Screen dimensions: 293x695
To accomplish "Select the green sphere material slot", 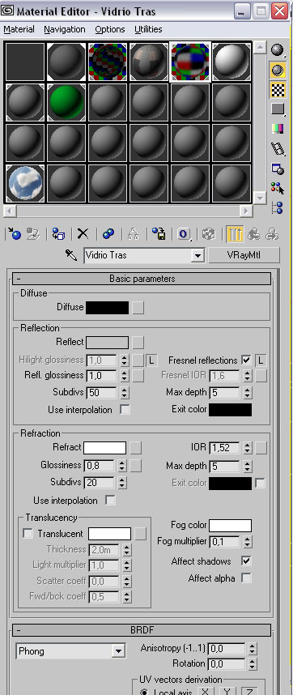I will click(x=66, y=102).
